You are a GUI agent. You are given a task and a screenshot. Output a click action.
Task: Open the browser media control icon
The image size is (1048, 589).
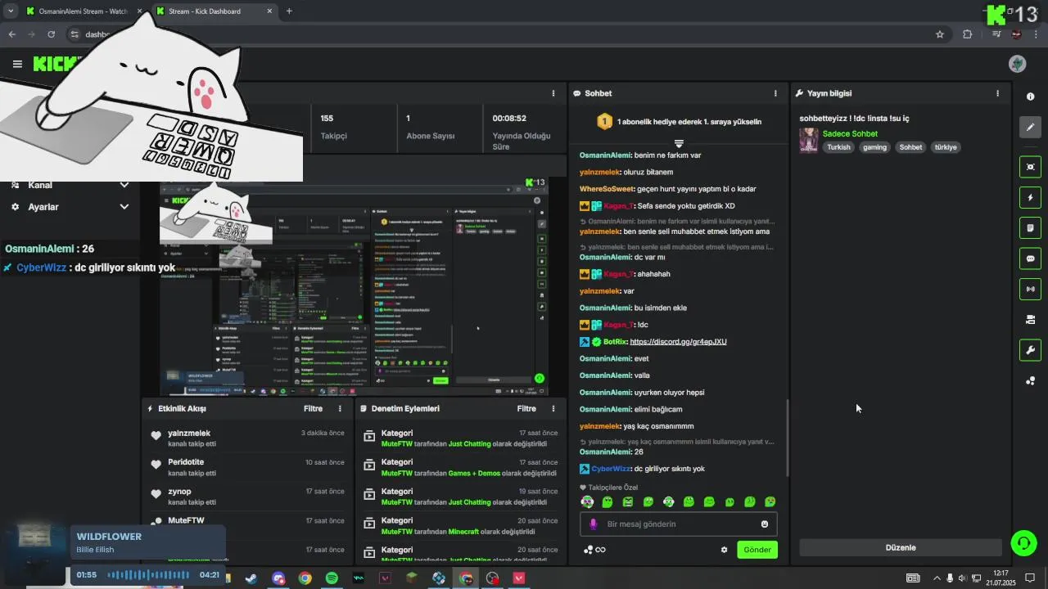coord(996,34)
